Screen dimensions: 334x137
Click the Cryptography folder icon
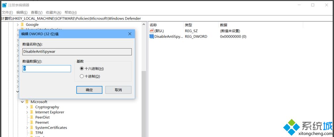point(31,107)
